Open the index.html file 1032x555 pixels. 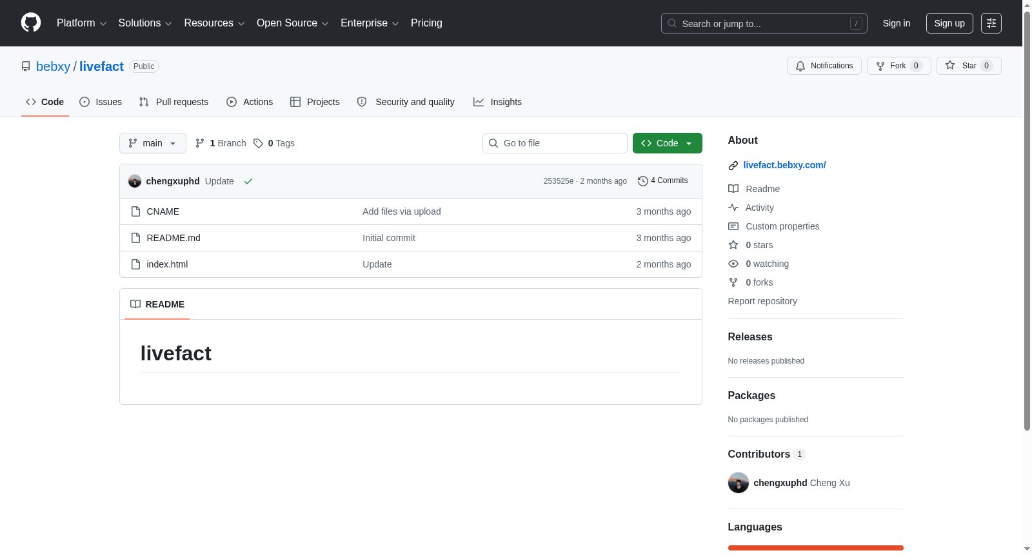pos(167,264)
